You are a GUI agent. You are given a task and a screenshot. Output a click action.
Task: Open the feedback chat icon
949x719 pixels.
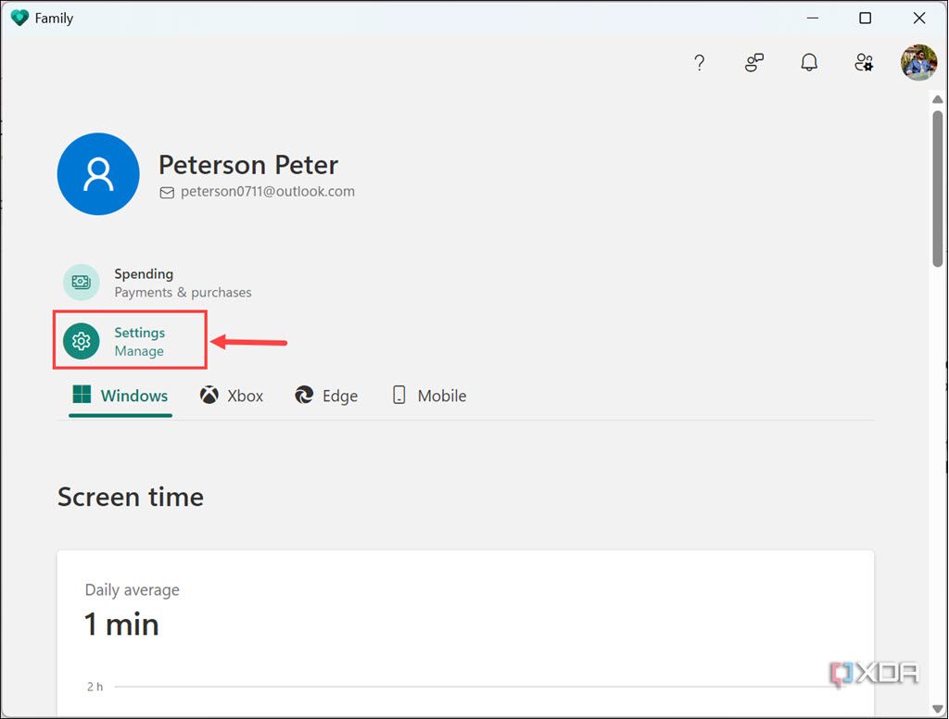pyautogui.click(x=753, y=62)
